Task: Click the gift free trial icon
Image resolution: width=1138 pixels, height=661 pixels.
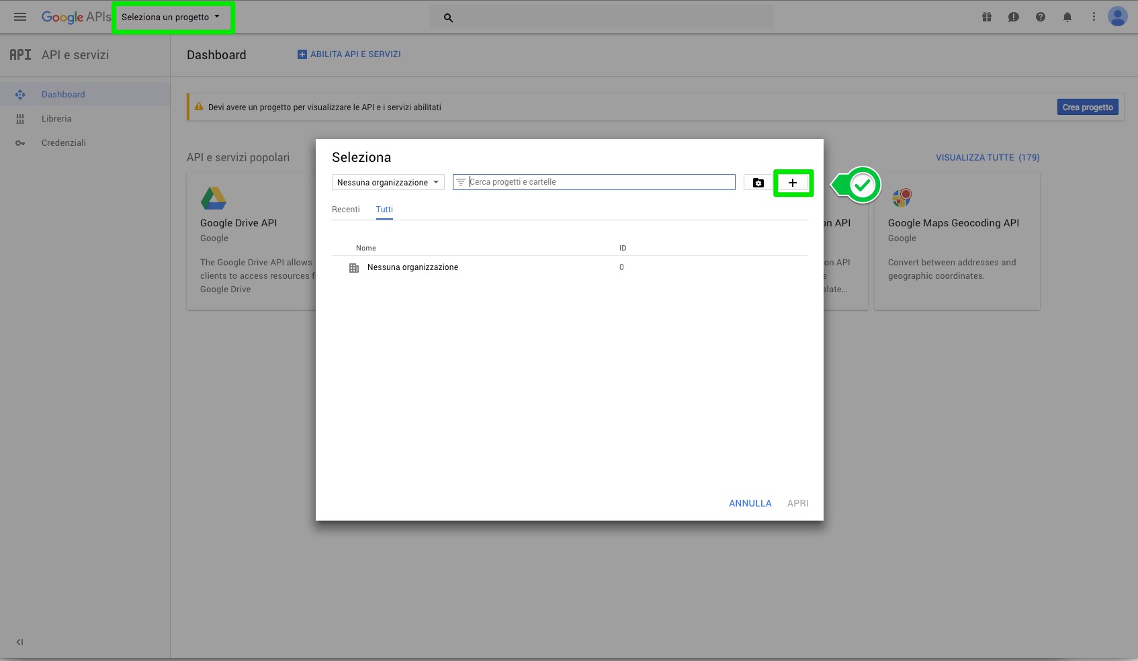Action: point(986,17)
